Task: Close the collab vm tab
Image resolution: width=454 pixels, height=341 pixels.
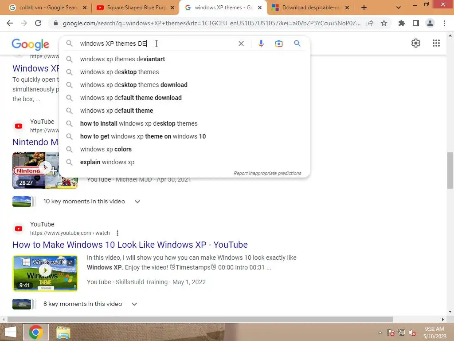Action: click(x=85, y=8)
